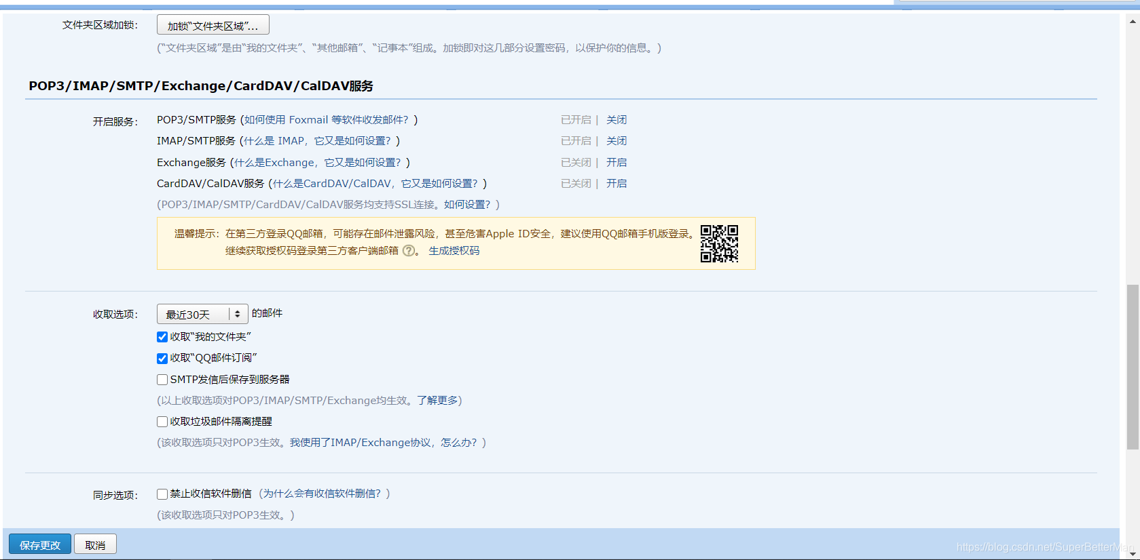Click 生成授权码 link
The width and height of the screenshot is (1140, 560).
coord(454,251)
